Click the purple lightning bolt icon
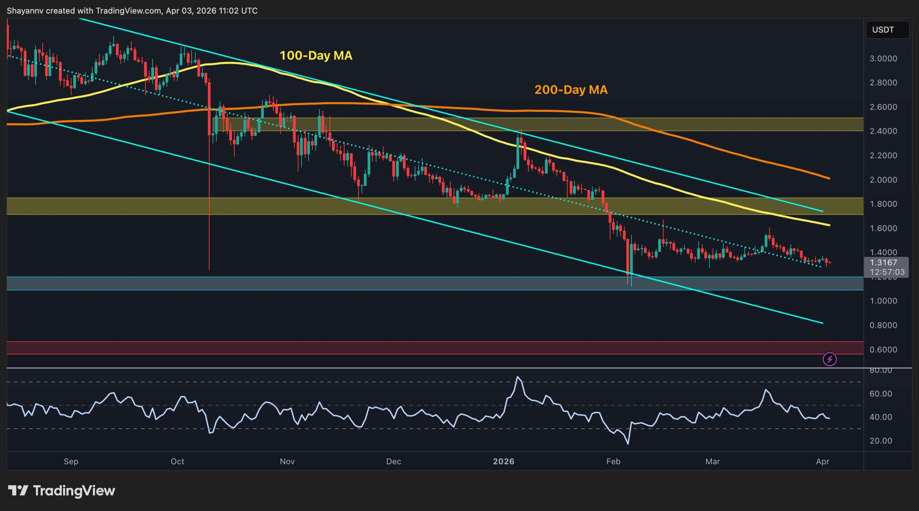 point(830,359)
